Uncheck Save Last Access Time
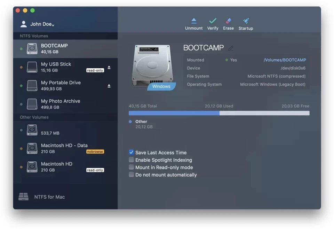Viewport: 334px width, 229px height. point(131,152)
